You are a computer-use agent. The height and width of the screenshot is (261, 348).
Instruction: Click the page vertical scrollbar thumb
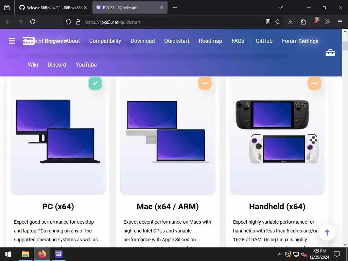pyautogui.click(x=345, y=46)
